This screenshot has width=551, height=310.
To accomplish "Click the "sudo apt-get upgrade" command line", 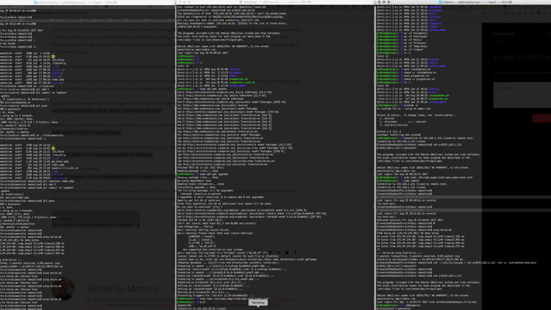I will point(203,174).
